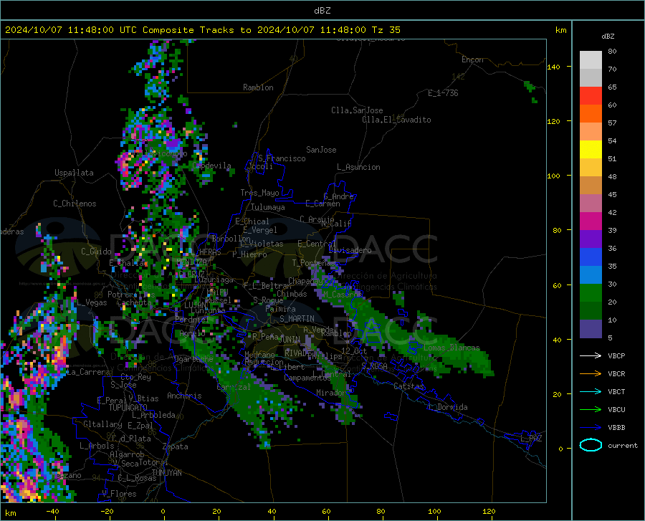Select the 100 tick on the right km axis
645x521 pixels.
pyautogui.click(x=553, y=176)
